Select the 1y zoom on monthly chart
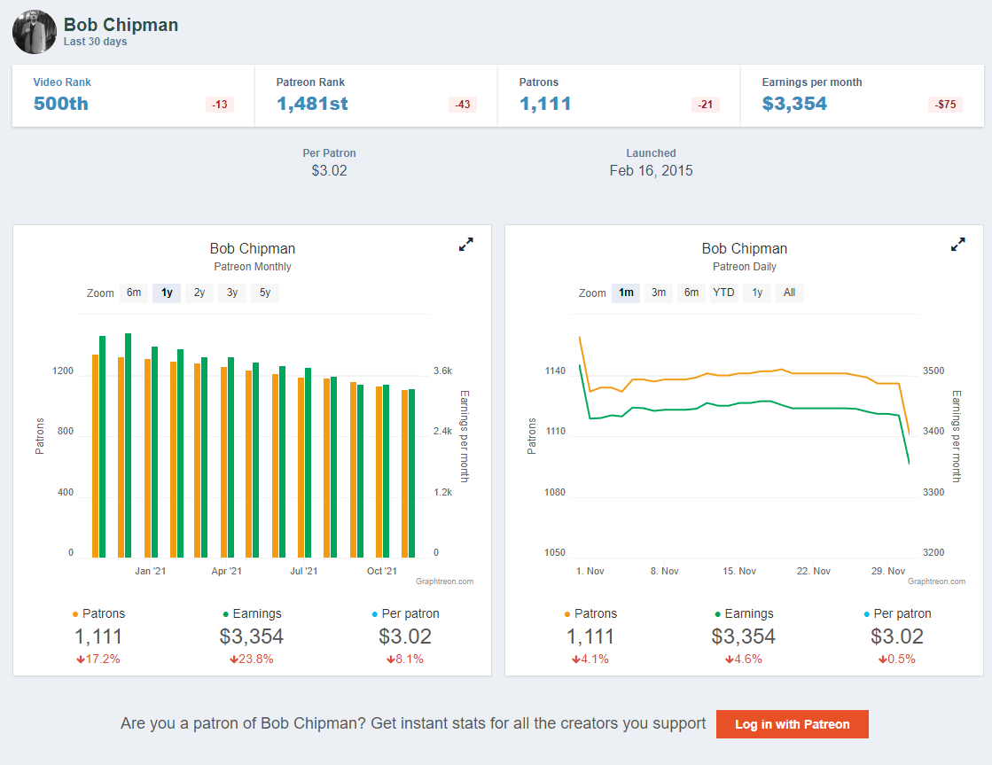This screenshot has height=765, width=992. pos(167,293)
